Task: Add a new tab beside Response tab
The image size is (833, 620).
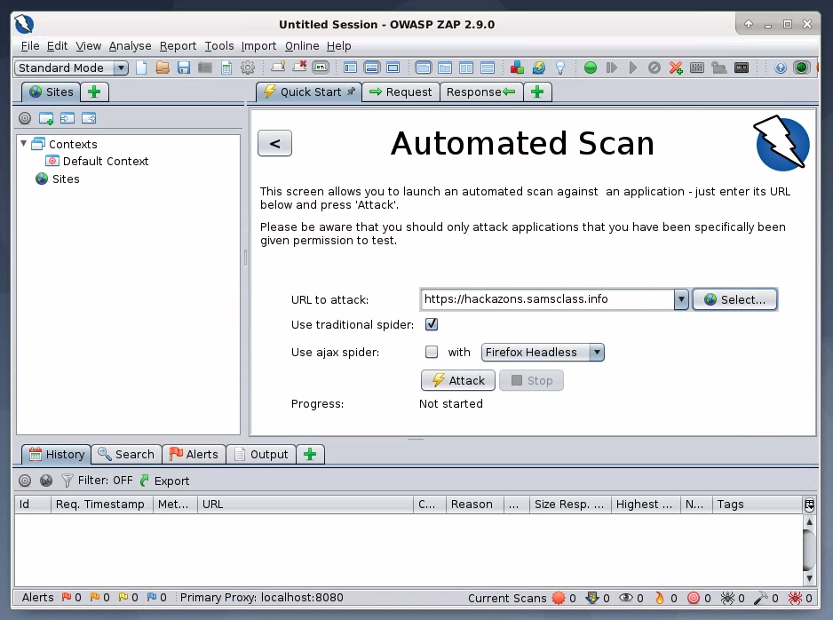Action: [x=537, y=91]
